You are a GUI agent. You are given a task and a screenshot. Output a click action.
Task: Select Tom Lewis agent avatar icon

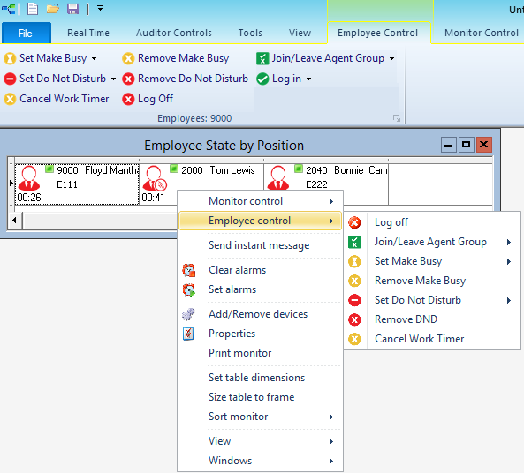click(x=154, y=178)
